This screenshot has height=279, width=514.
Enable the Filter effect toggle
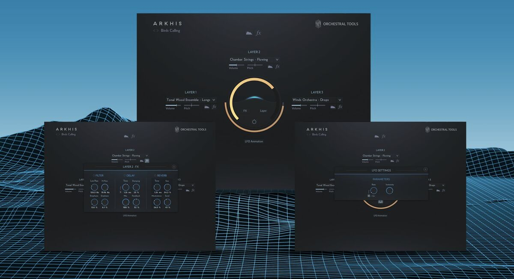(x=94, y=175)
